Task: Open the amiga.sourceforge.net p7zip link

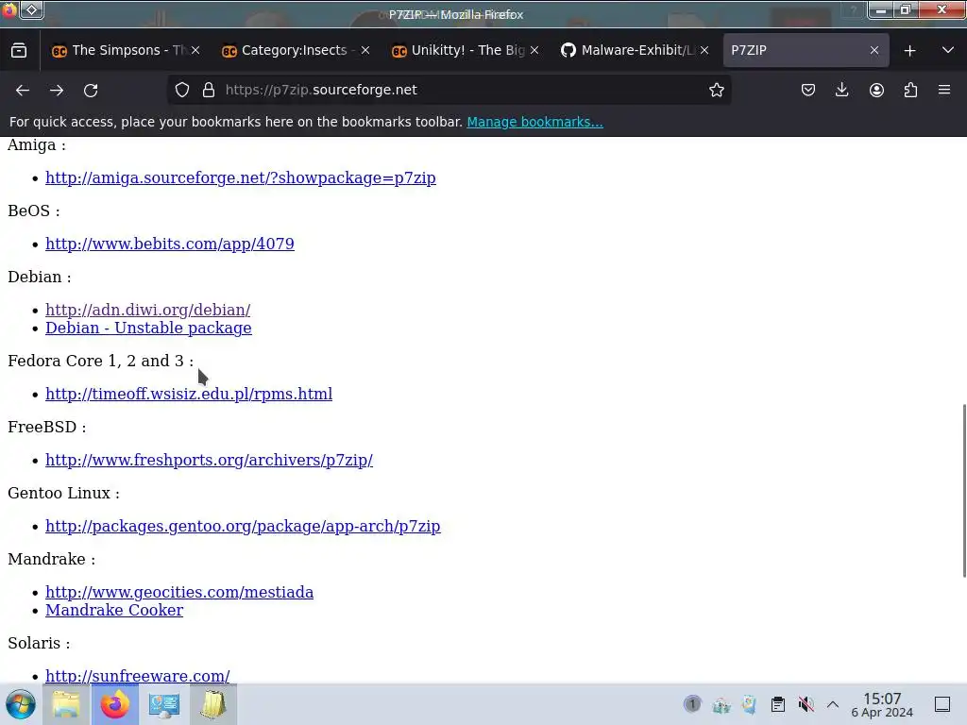Action: (x=241, y=177)
